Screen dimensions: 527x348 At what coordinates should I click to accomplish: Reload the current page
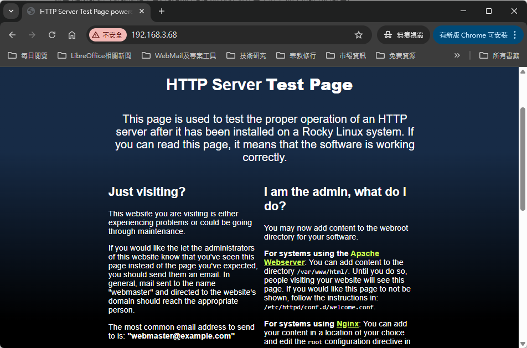(x=52, y=35)
